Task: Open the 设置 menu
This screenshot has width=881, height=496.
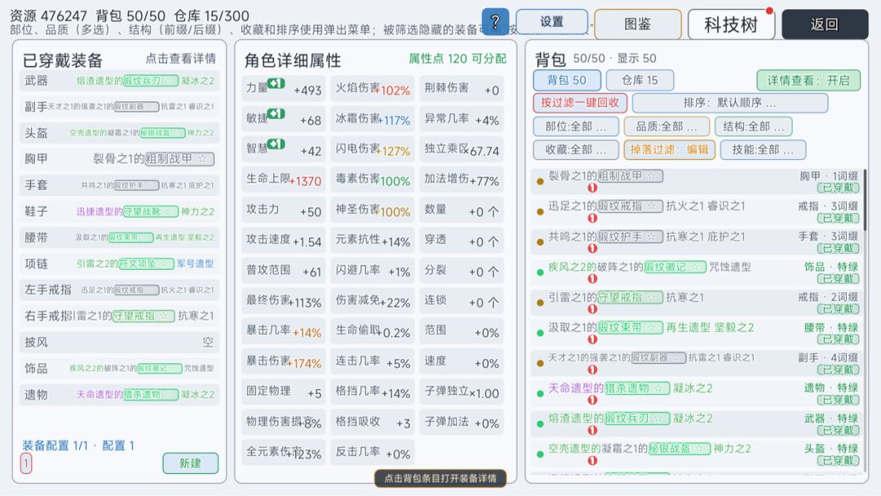Action: [551, 22]
